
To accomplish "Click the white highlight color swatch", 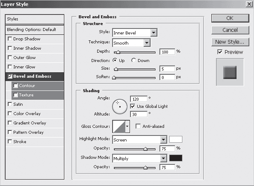I will point(176,139).
